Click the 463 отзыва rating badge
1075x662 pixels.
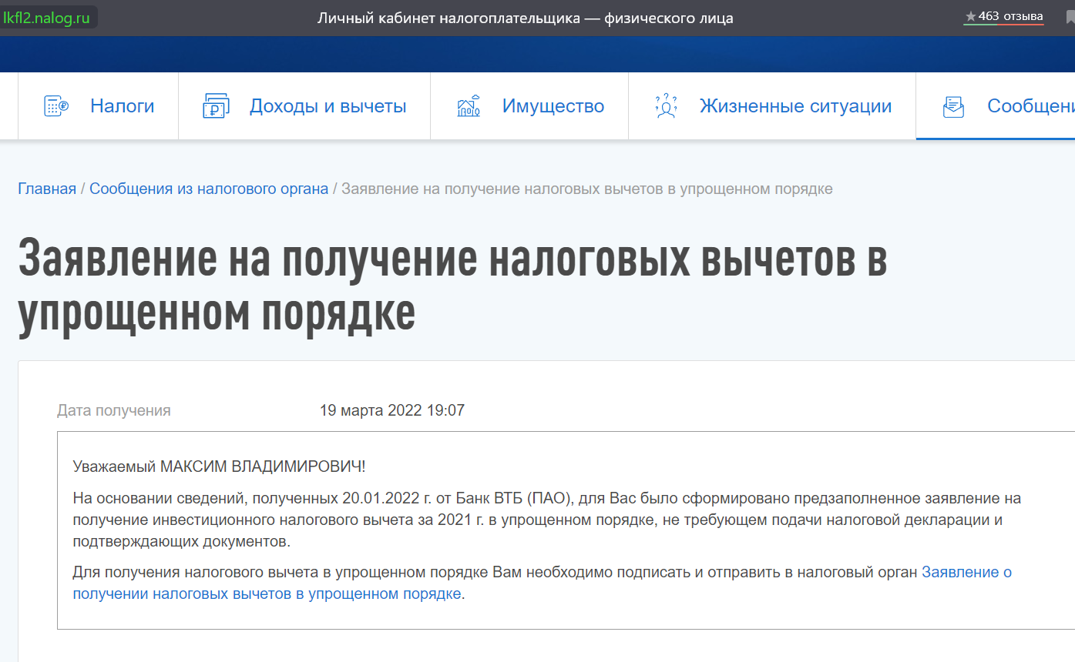tap(1004, 16)
